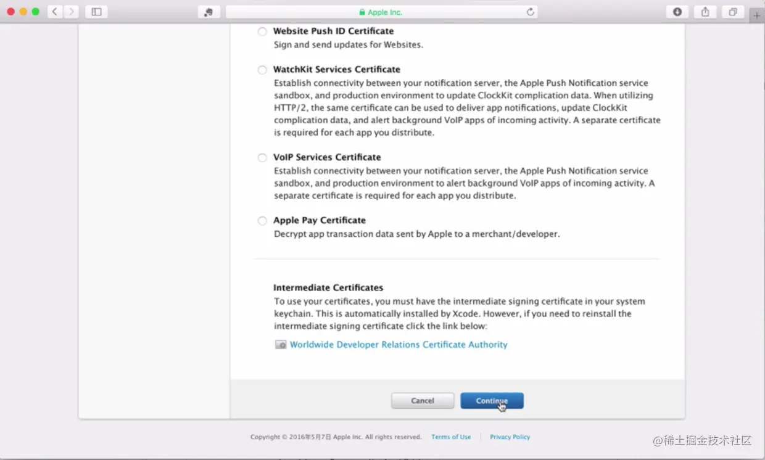The height and width of the screenshot is (460, 765).
Task: Open Worldwide Developer Relations Certificate Authority link
Action: 399,345
